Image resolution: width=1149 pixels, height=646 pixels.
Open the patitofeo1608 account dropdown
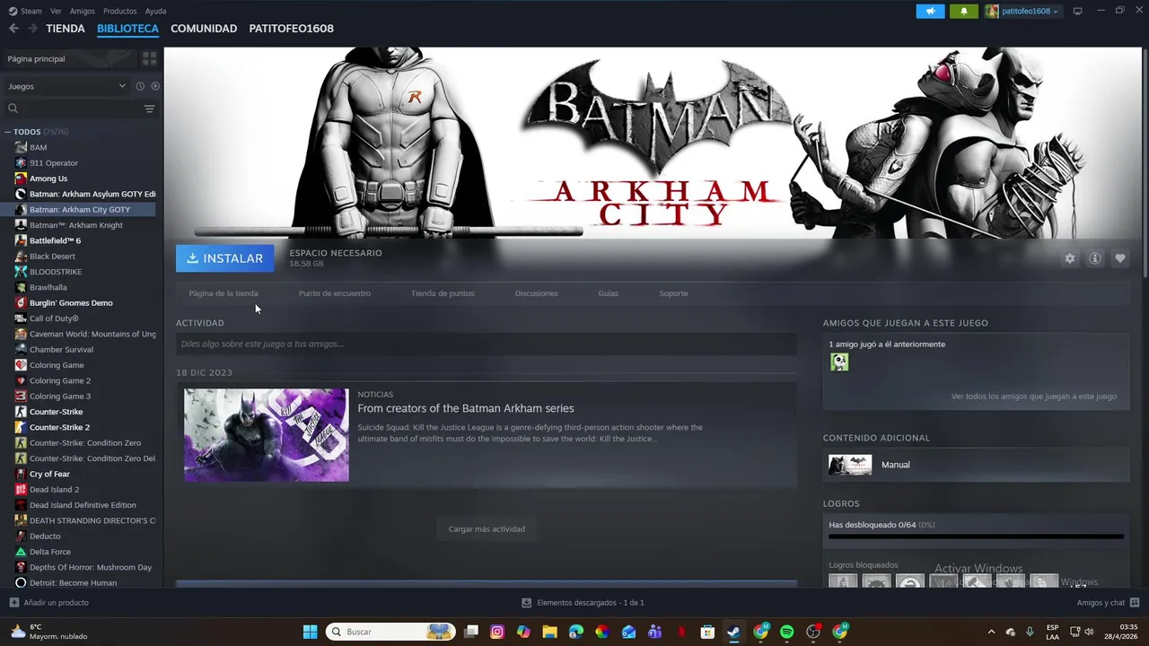coord(1022,11)
